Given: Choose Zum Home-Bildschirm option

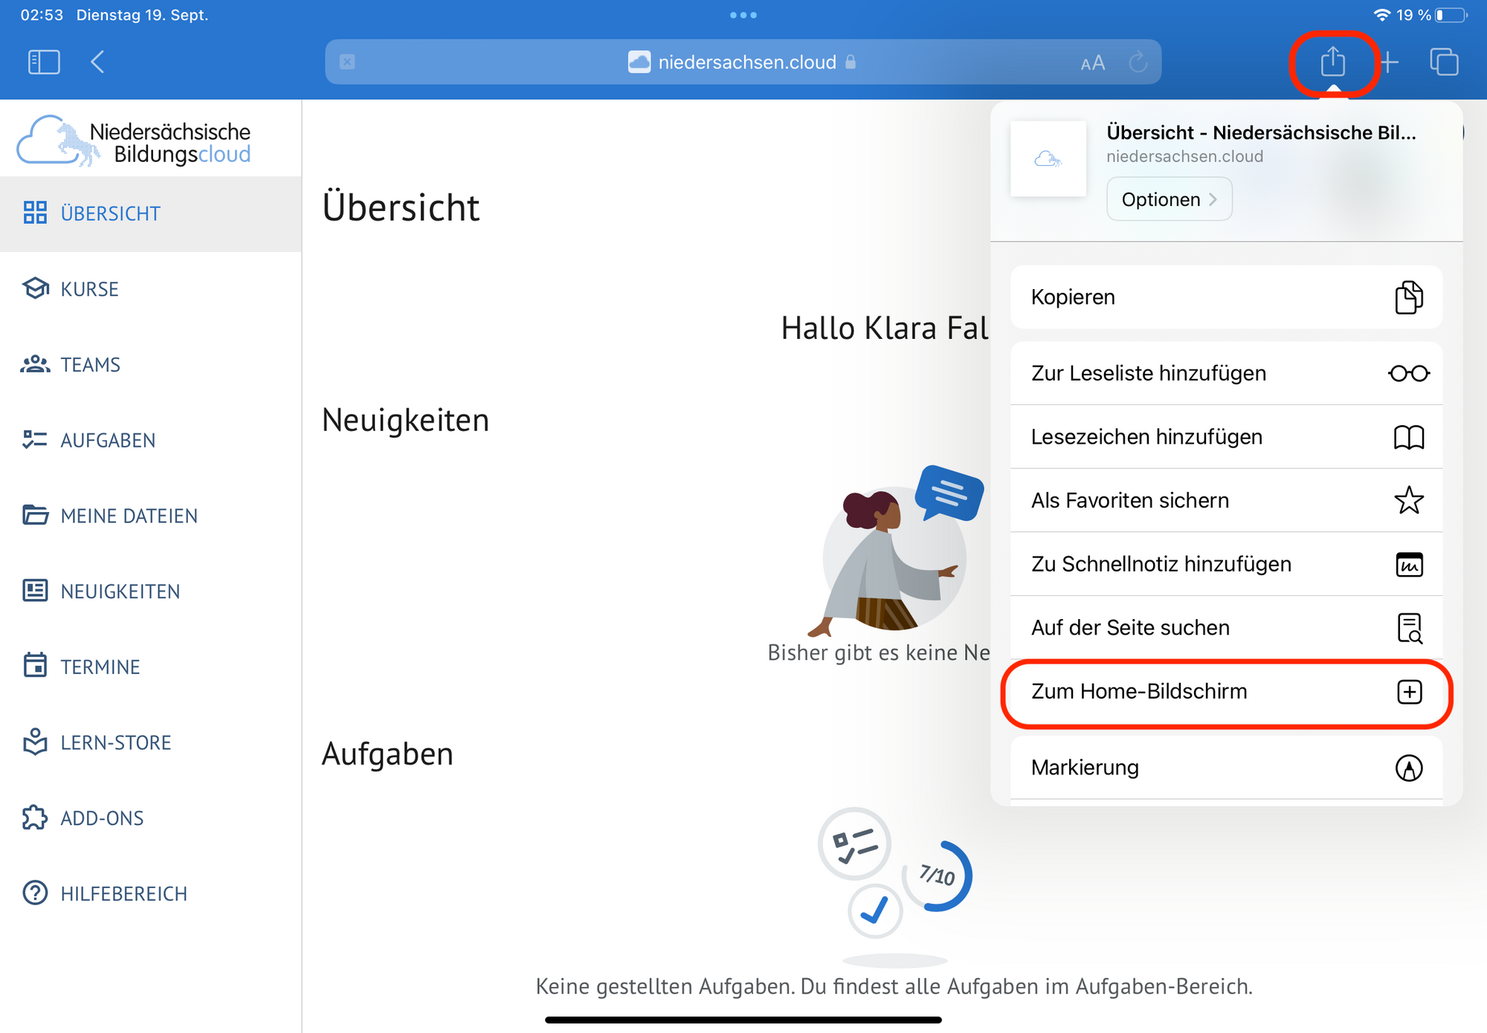Looking at the screenshot, I should coord(1225,692).
